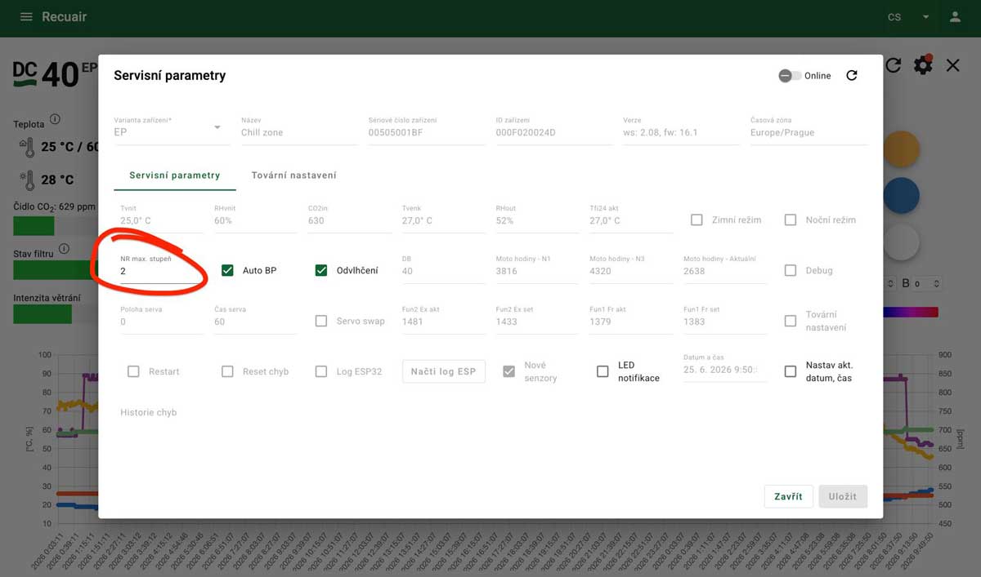Enable the Debug checkbox
This screenshot has width=981, height=577.
791,270
